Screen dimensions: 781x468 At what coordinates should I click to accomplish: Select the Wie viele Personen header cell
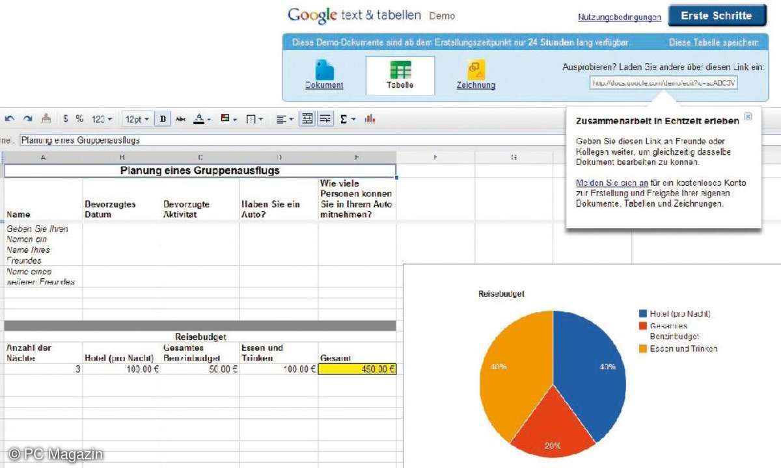[x=357, y=199]
